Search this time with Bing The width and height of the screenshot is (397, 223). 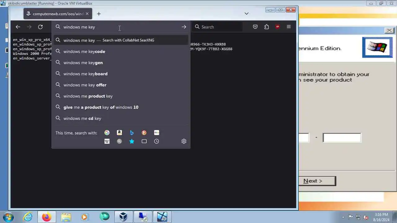point(132,133)
